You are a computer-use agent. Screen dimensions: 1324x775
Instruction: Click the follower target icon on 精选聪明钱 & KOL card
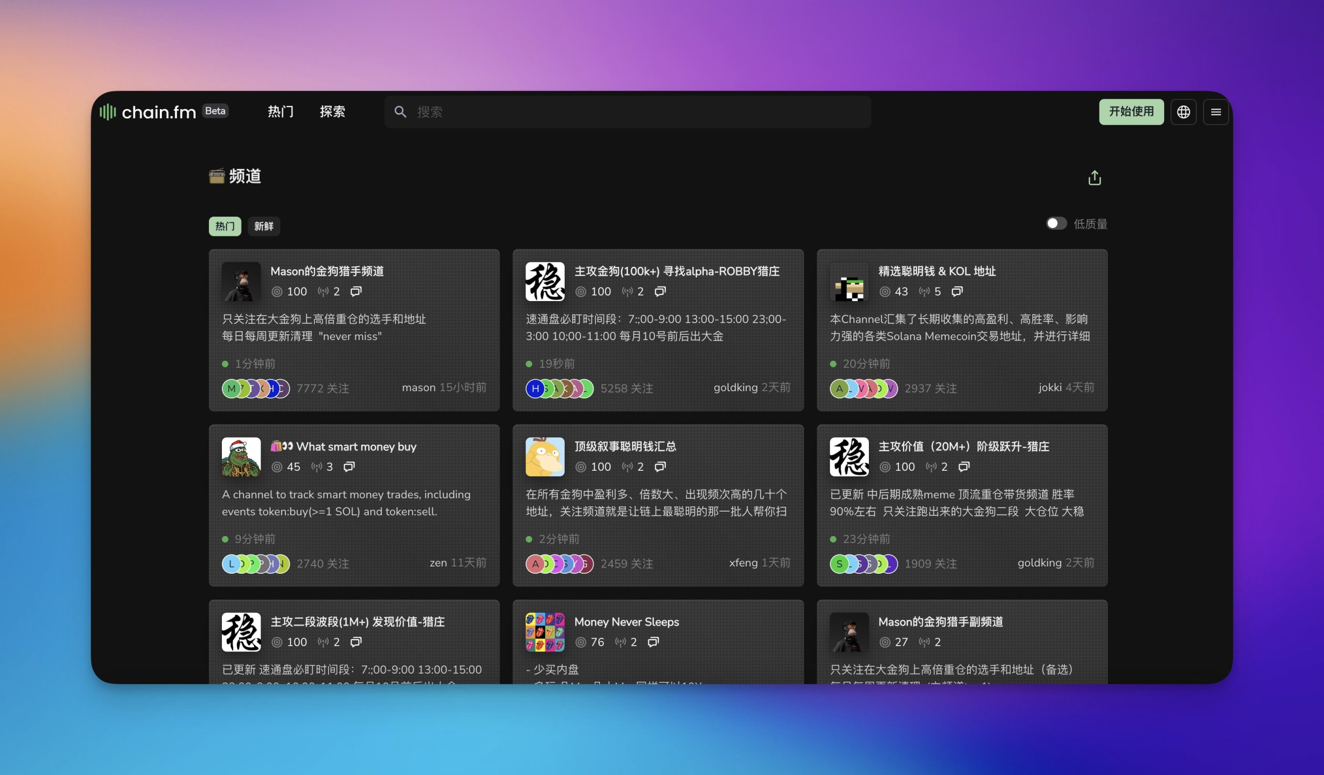point(886,292)
